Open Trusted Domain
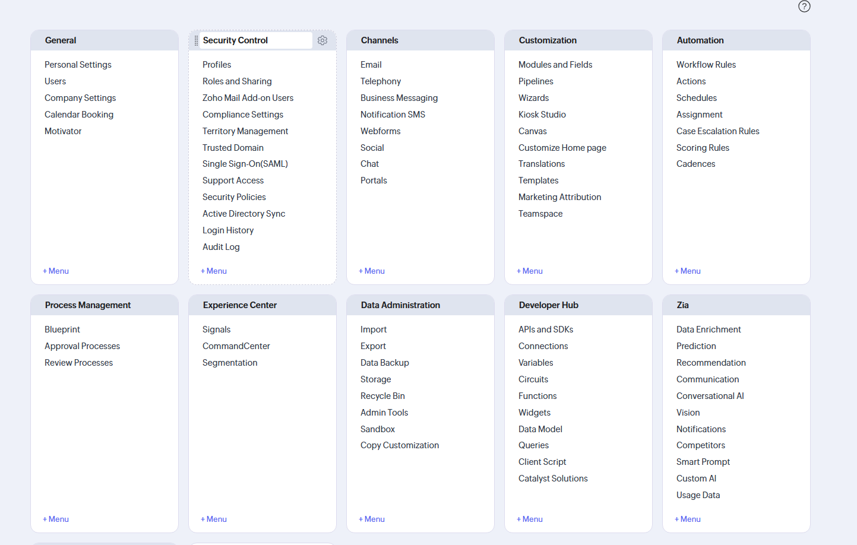Image resolution: width=857 pixels, height=545 pixels. click(233, 148)
